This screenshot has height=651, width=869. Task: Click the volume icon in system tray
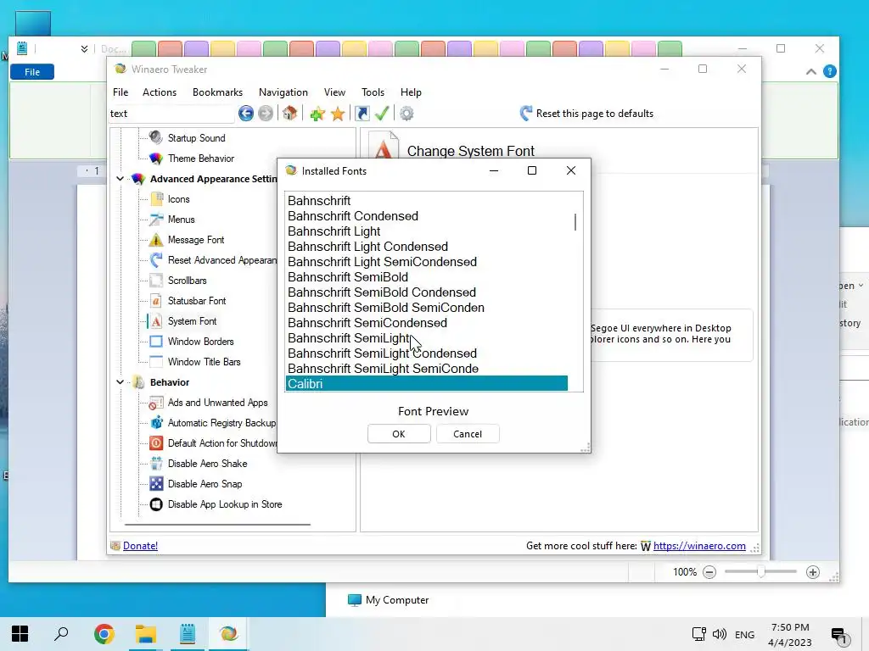[x=720, y=634]
